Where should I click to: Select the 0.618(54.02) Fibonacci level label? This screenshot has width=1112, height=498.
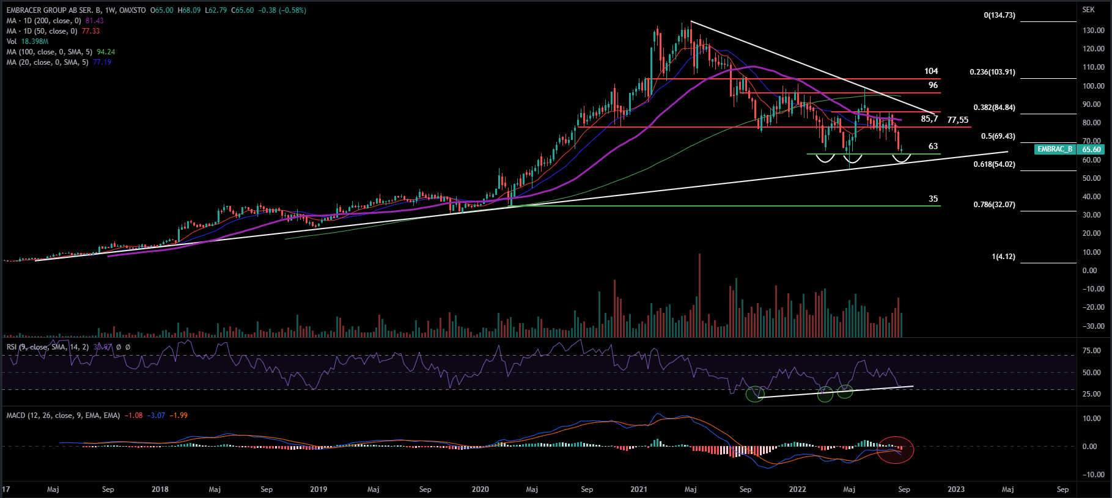994,164
